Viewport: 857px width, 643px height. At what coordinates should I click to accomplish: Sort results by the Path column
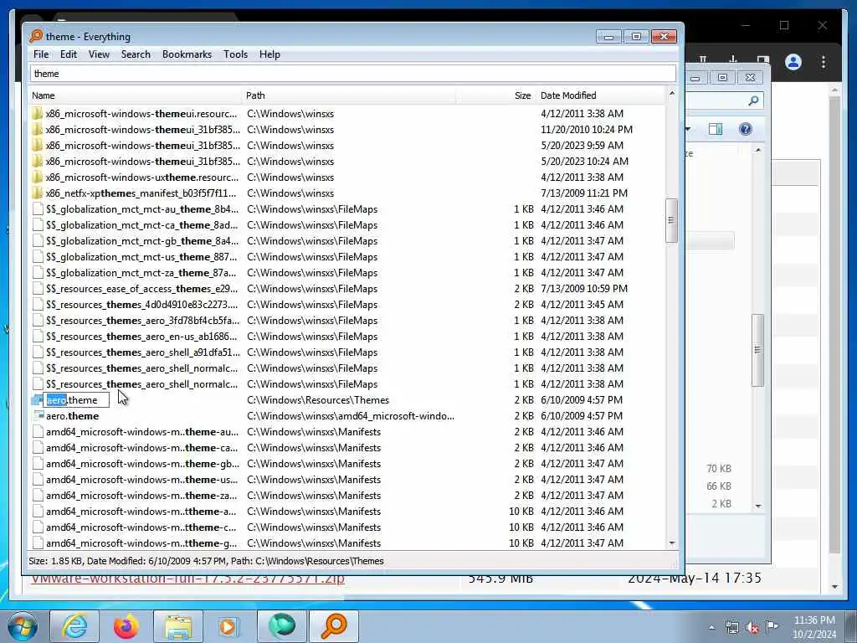[349, 95]
